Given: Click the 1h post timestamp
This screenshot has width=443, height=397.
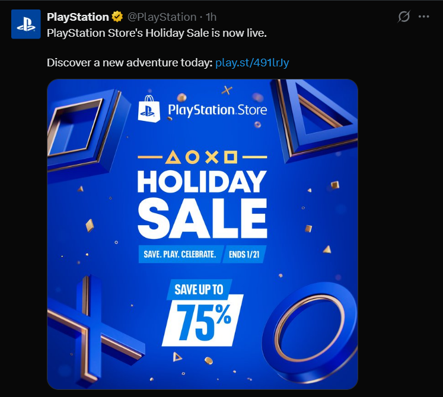Looking at the screenshot, I should coord(211,17).
